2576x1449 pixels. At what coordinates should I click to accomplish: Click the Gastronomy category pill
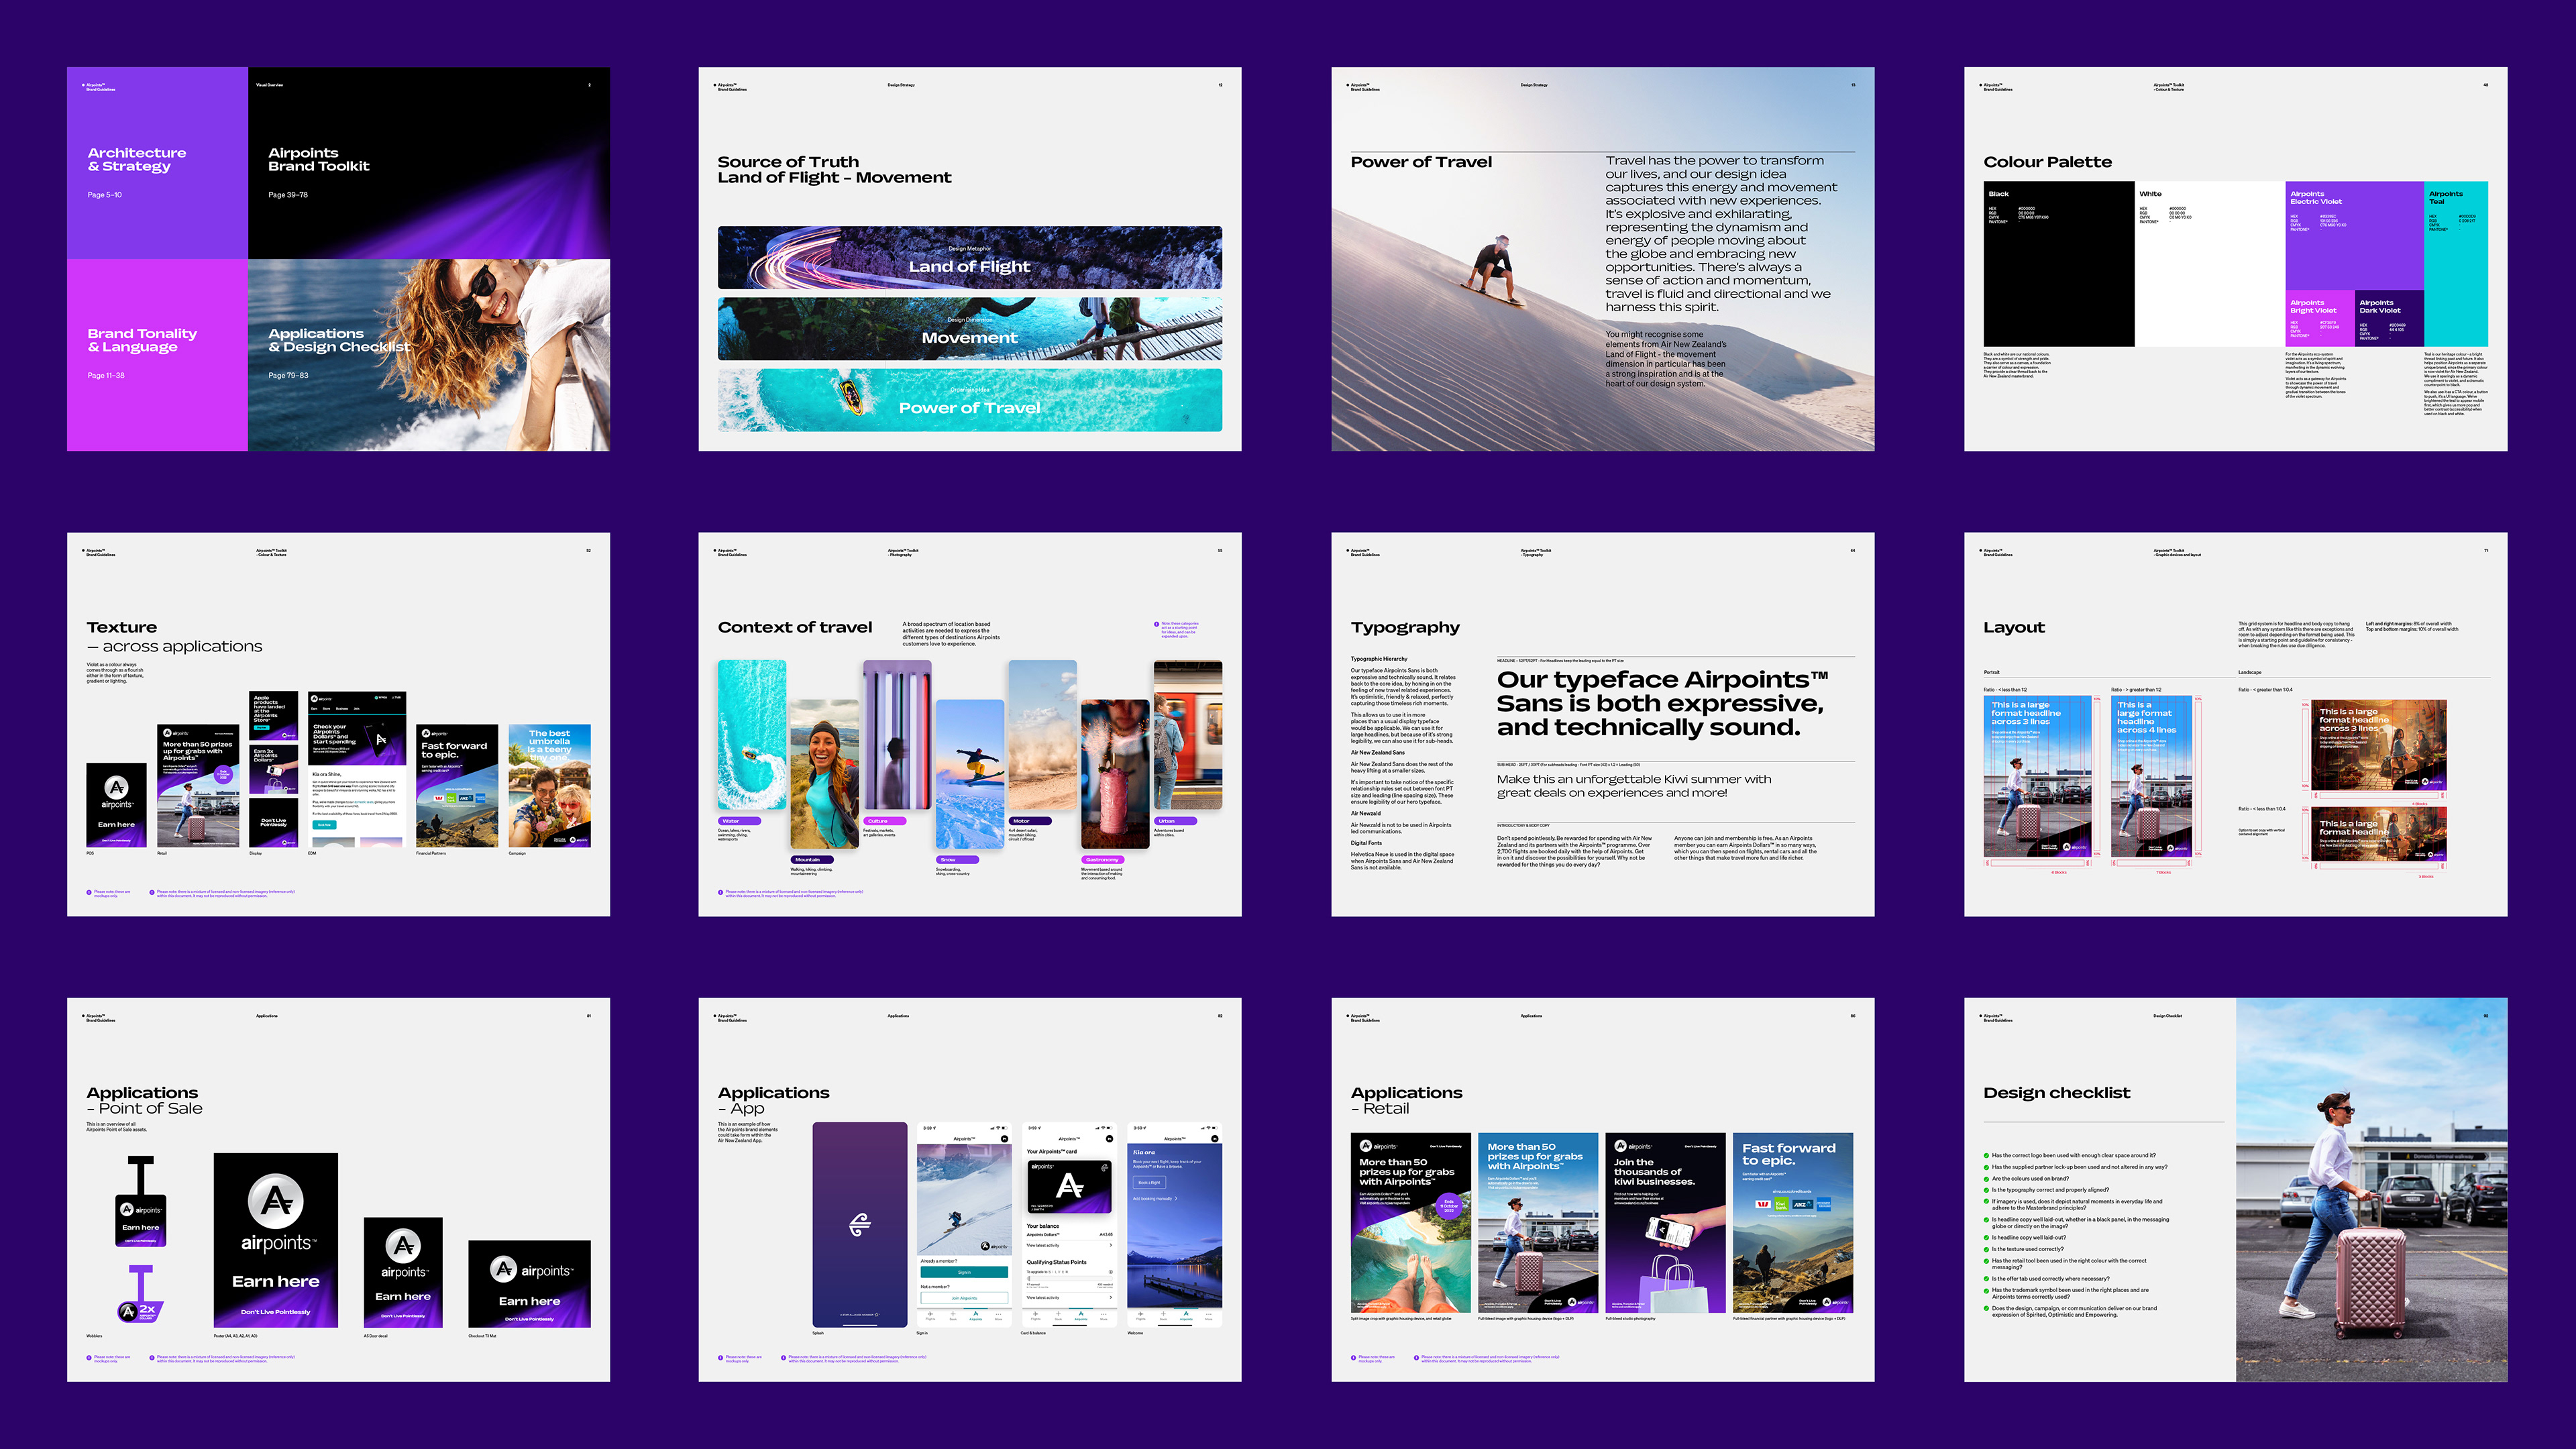[1103, 859]
